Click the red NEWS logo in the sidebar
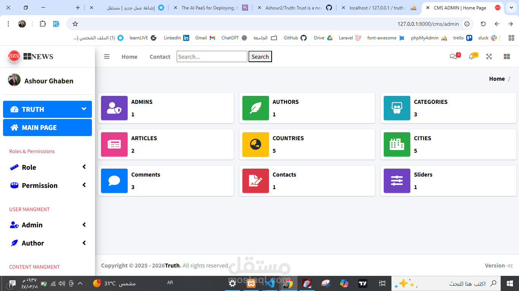 point(14,56)
